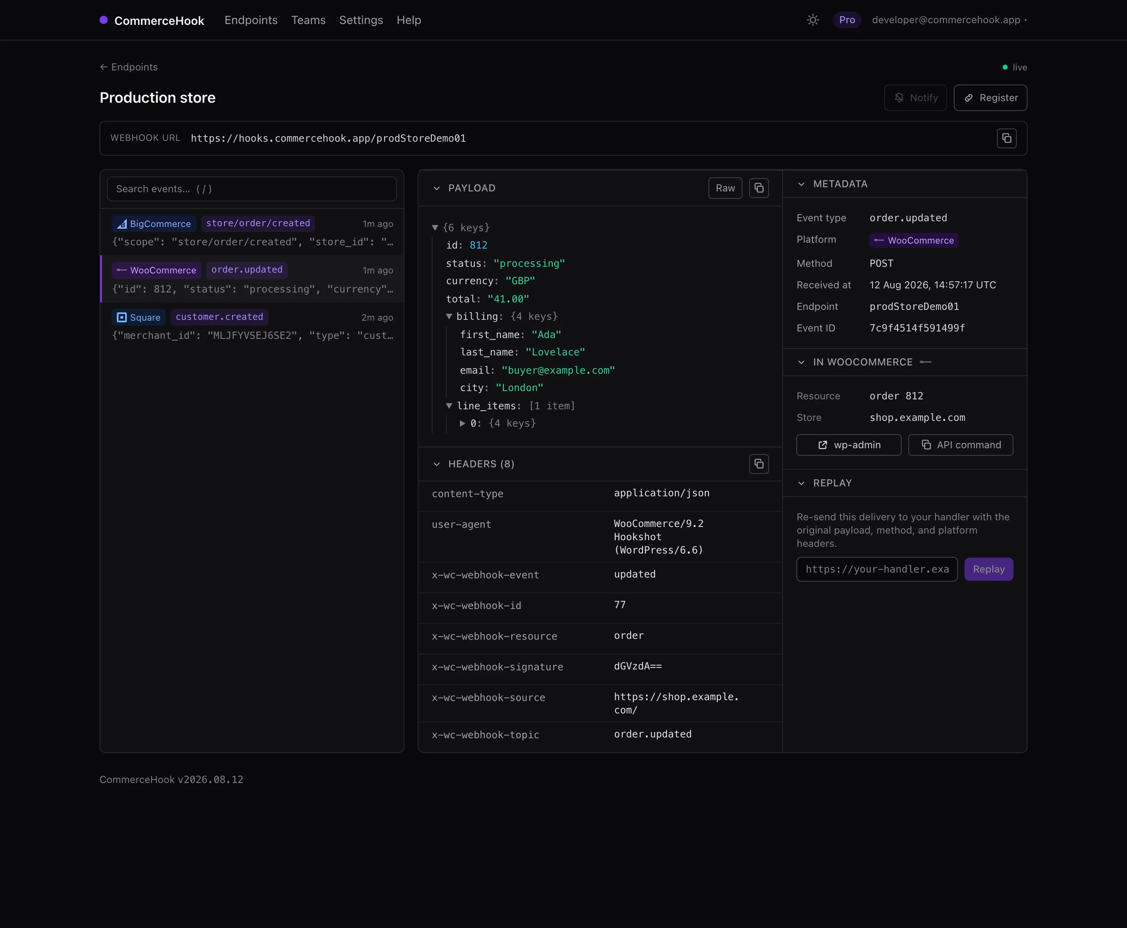Viewport: 1127px width, 928px height.
Task: Open the Teams nav item
Action: (309, 20)
